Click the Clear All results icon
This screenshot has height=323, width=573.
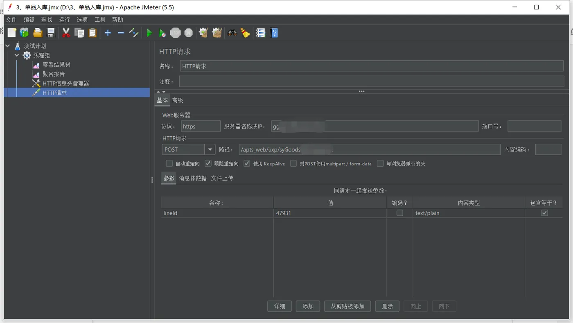(217, 33)
